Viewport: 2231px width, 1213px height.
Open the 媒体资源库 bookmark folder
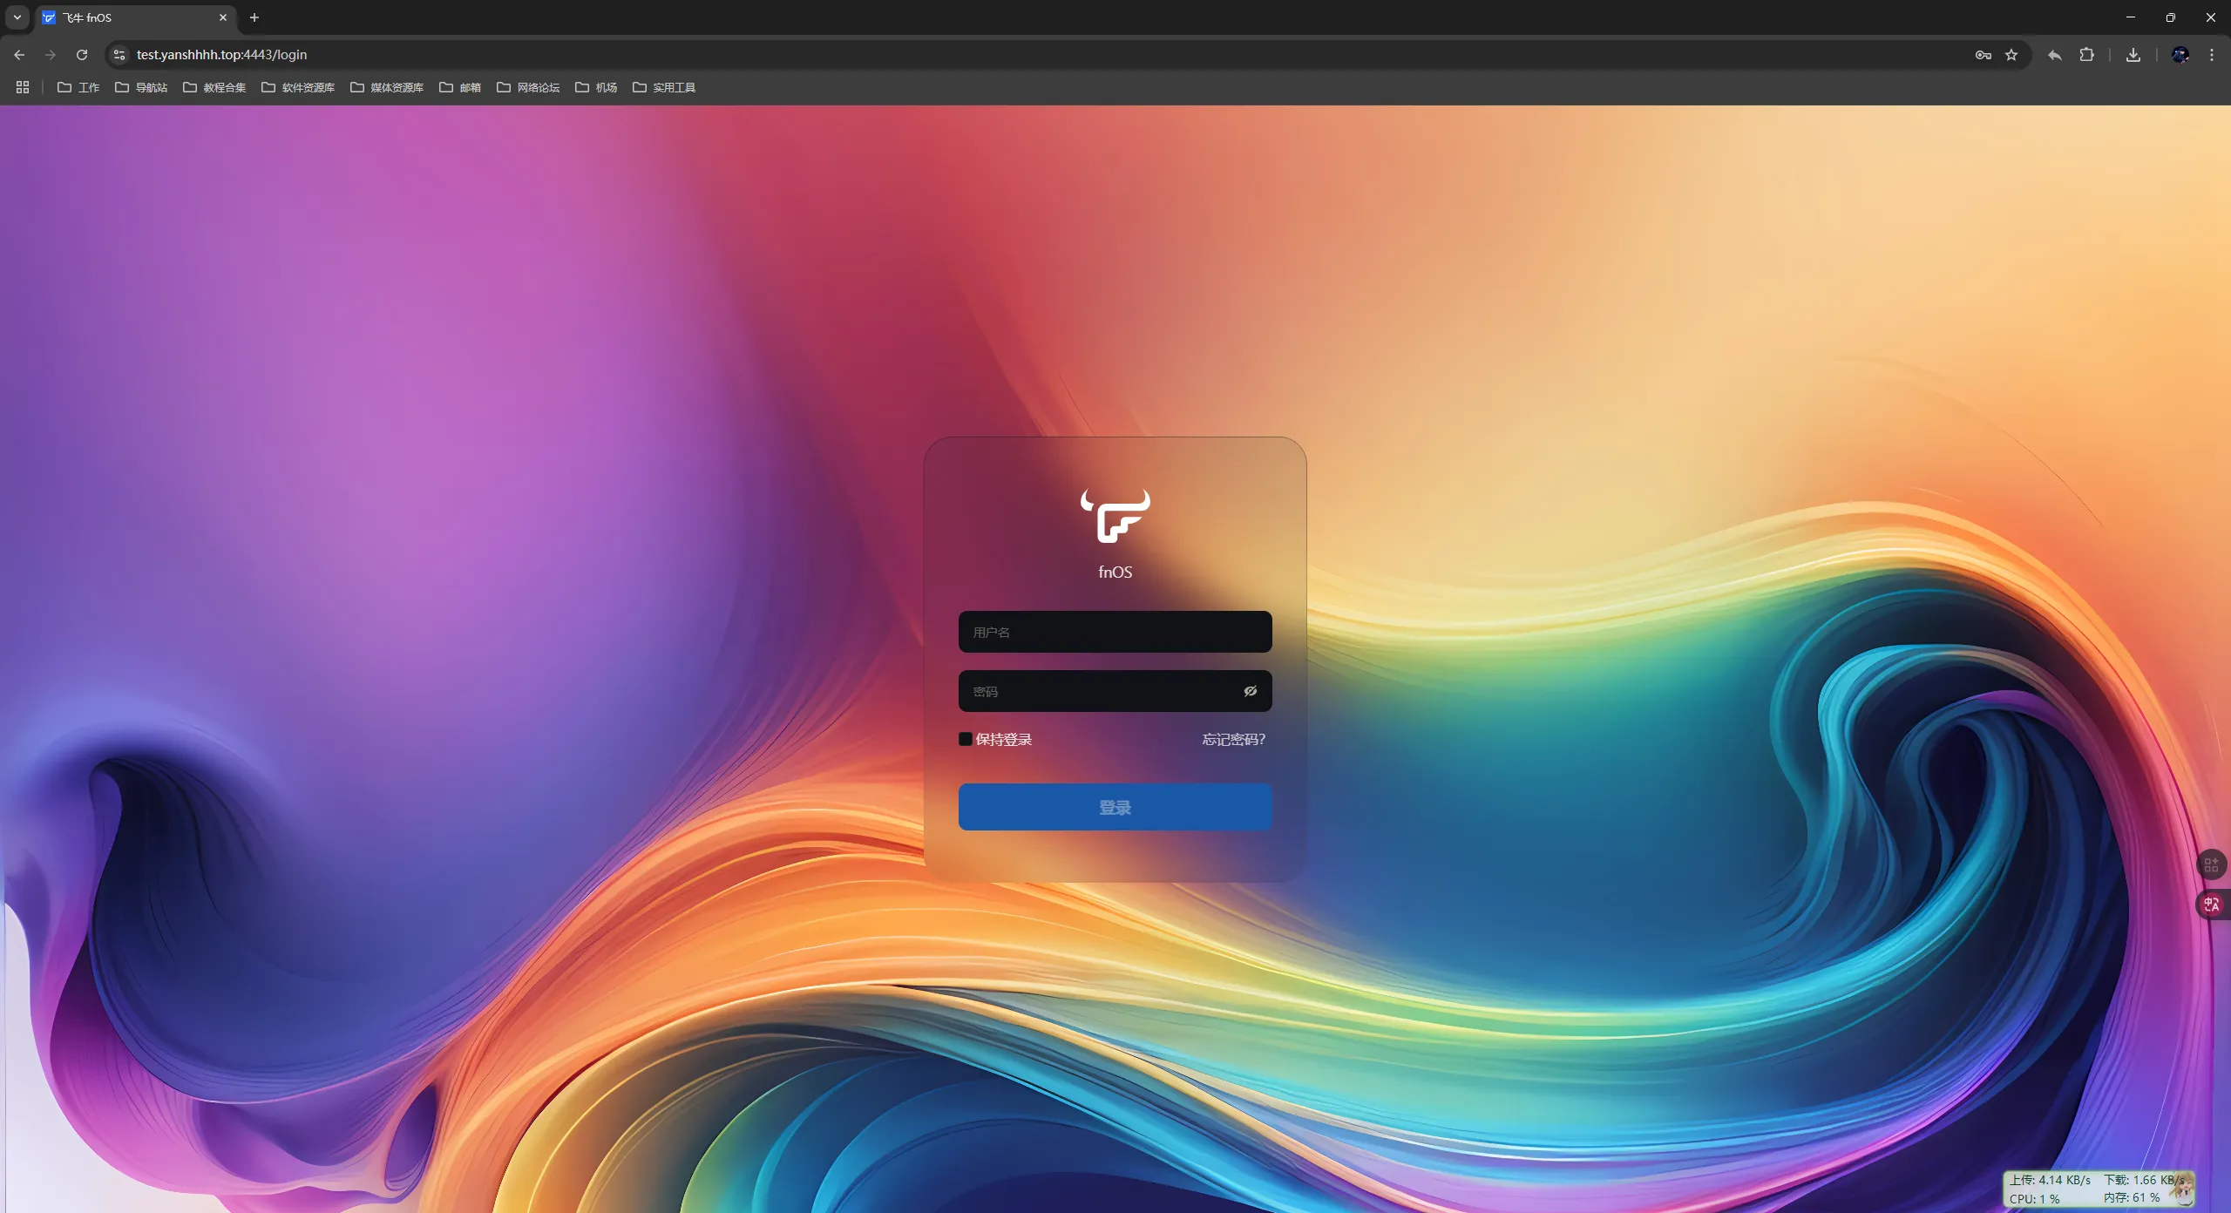387,87
